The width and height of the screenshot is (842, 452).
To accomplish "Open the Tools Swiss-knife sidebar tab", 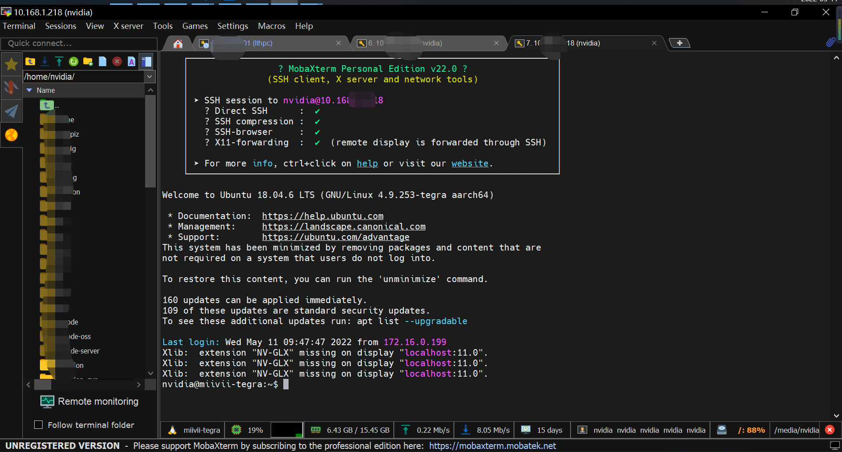I will [x=11, y=88].
